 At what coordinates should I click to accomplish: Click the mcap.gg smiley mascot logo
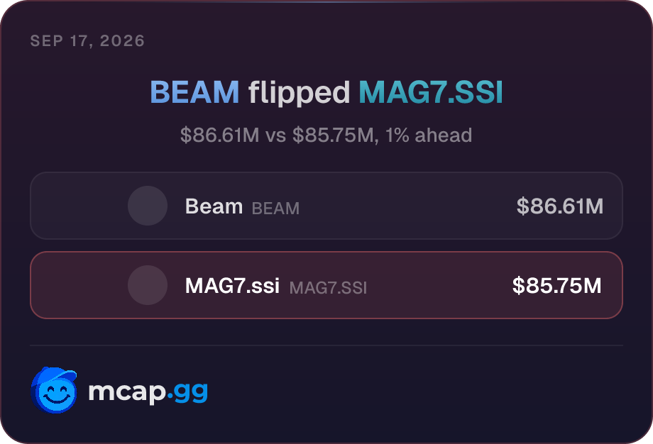(x=54, y=390)
